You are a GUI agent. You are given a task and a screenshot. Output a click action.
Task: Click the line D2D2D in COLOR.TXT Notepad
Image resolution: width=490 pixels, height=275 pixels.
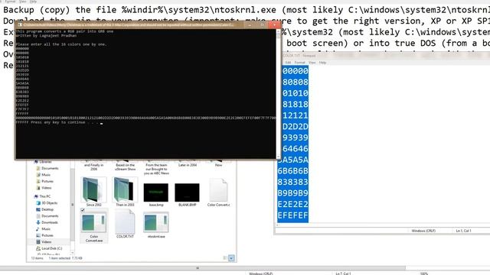pos(296,127)
